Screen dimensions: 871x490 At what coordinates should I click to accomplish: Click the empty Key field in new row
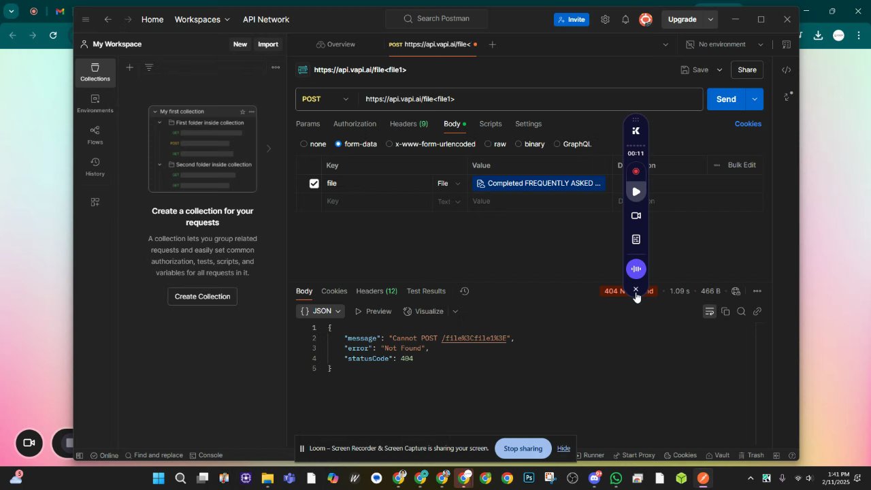click(377, 201)
